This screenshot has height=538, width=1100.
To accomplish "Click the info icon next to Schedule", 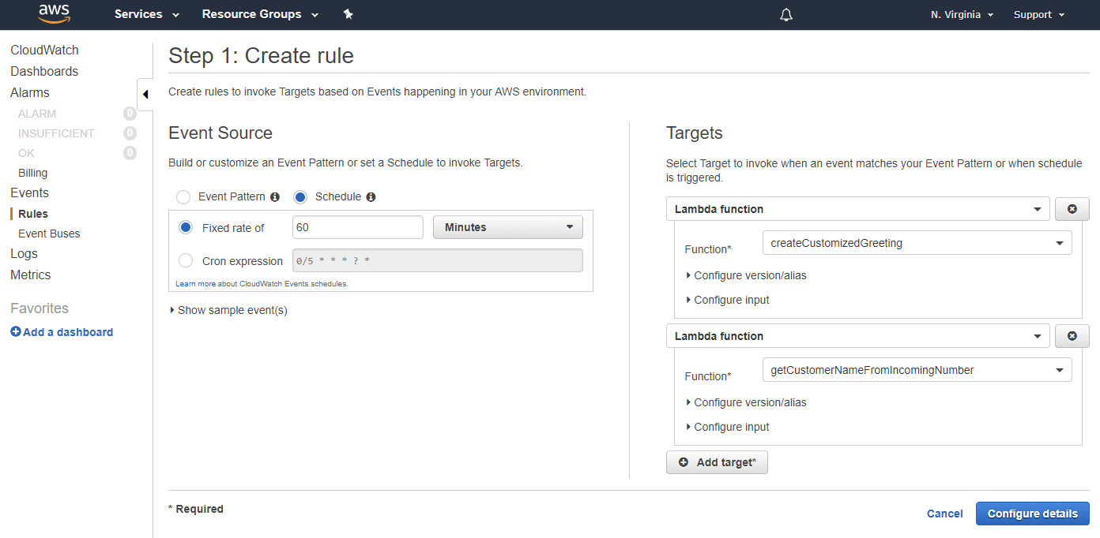I will 371,196.
